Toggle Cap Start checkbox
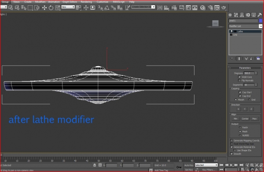 [x=240, y=92]
